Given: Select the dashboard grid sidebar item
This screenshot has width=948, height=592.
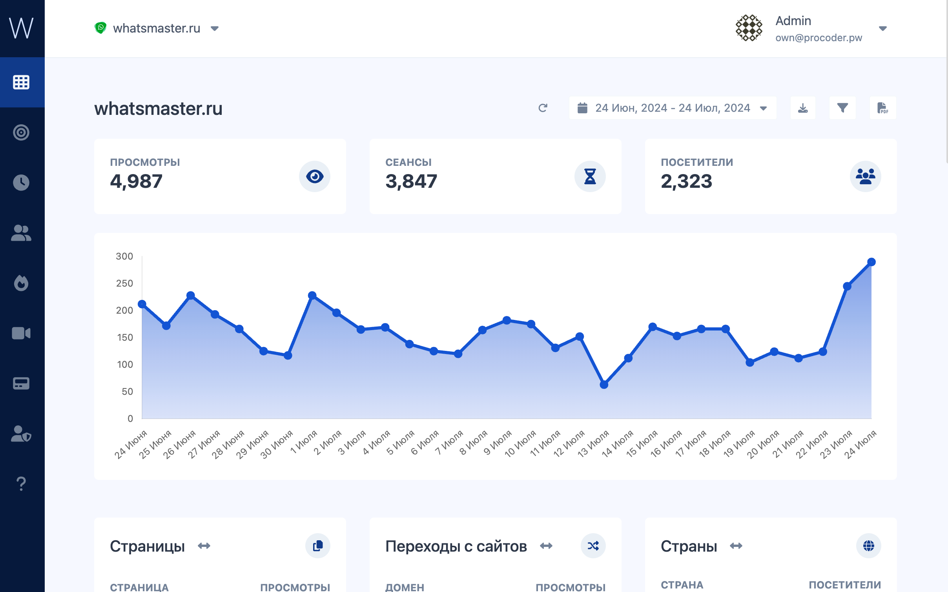Looking at the screenshot, I should click(x=21, y=82).
